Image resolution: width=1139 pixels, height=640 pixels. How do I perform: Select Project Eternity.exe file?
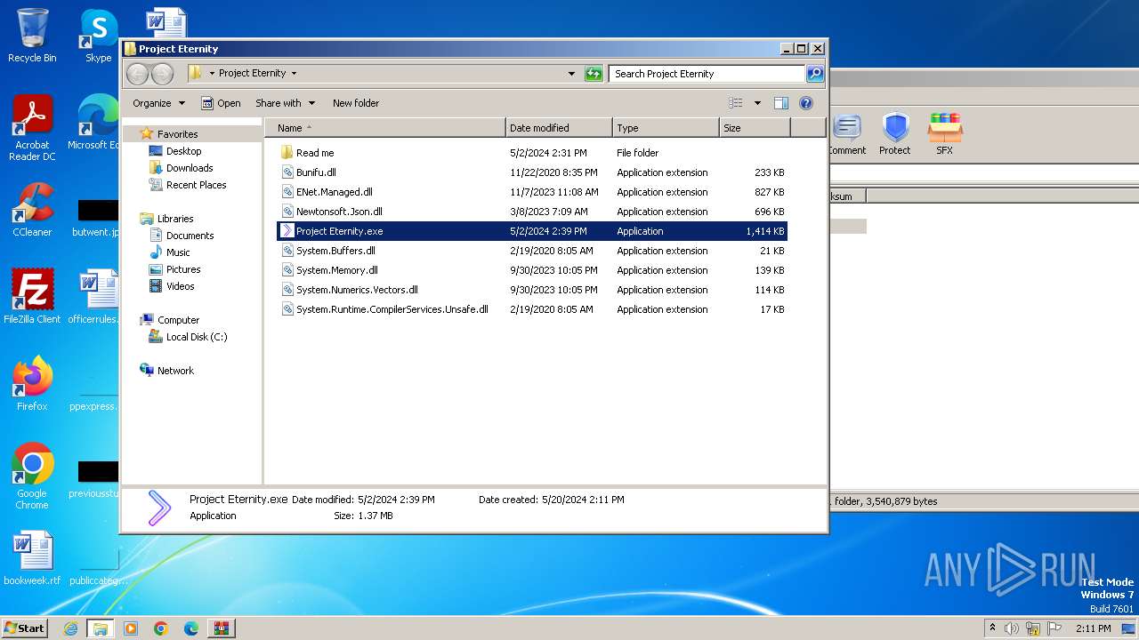point(532,231)
